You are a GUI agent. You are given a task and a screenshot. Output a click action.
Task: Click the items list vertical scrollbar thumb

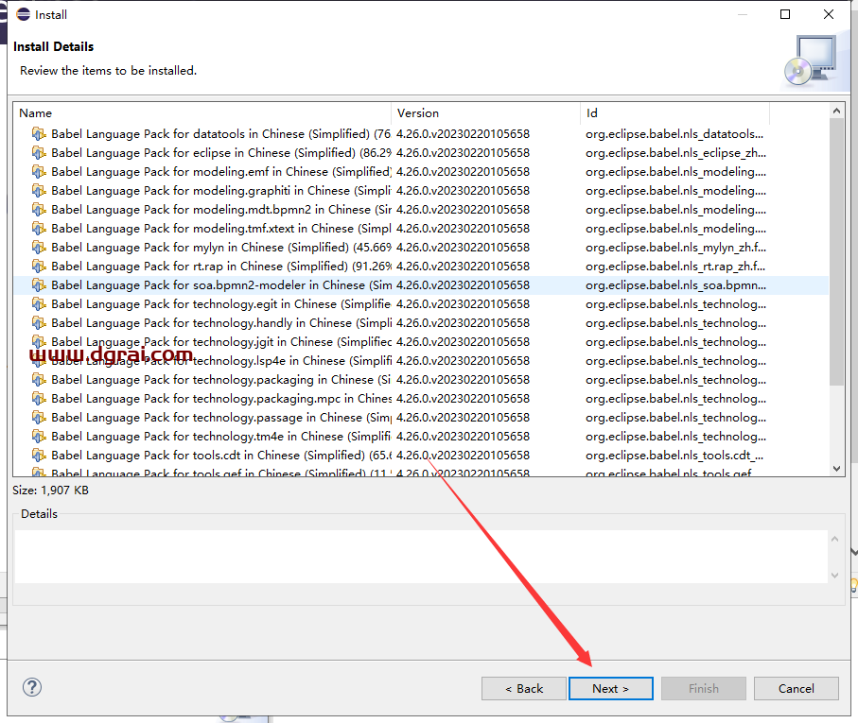point(836,251)
